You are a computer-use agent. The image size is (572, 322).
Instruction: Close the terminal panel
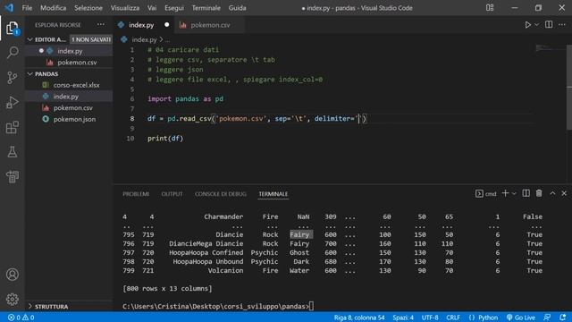pos(564,193)
